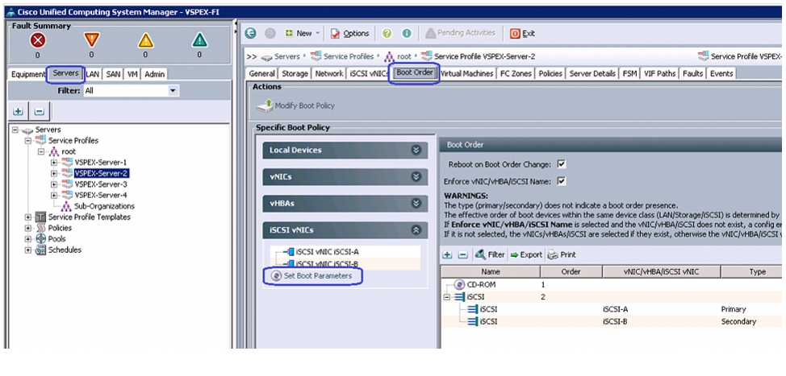
Task: Toggle Reboot on Boot Order Change checkbox
Action: click(x=562, y=164)
